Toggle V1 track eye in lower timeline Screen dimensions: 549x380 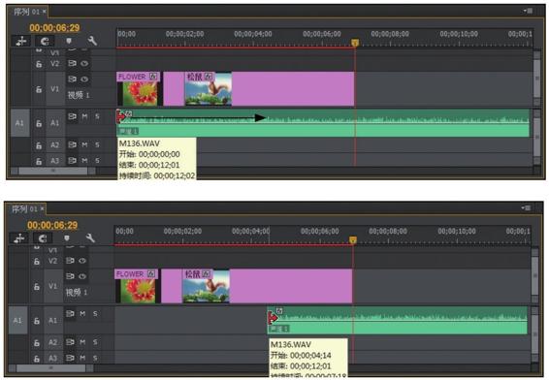click(82, 276)
